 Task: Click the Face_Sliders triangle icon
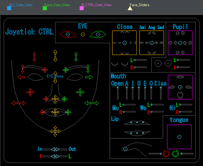tap(130, 8)
